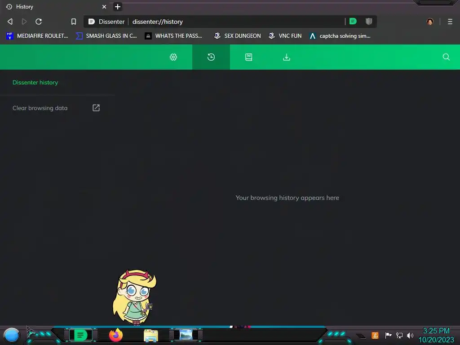
Task: Open the green Dissenter comment icon
Action: [353, 22]
